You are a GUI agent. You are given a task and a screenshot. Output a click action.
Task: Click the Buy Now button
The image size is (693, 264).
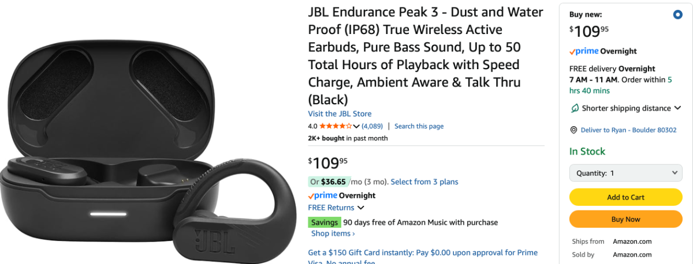tap(626, 219)
